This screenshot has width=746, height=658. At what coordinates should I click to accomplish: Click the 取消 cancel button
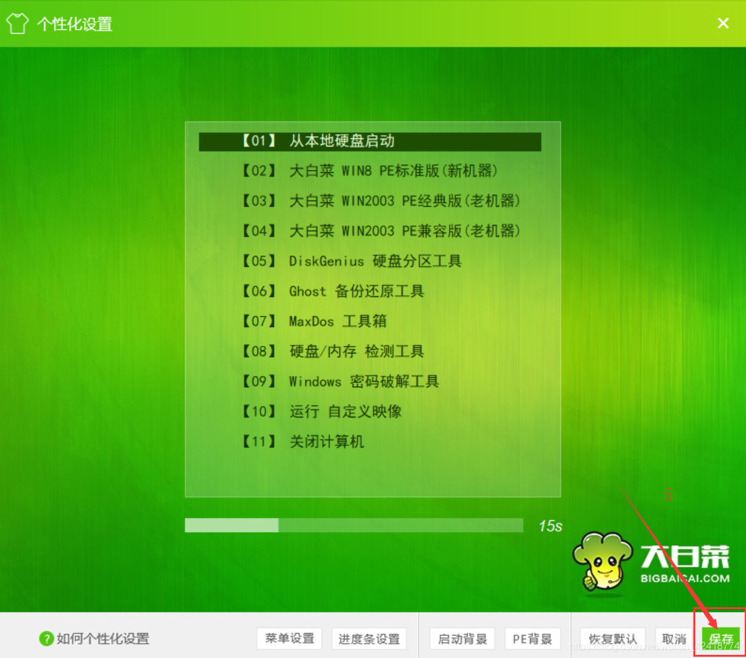tap(674, 638)
